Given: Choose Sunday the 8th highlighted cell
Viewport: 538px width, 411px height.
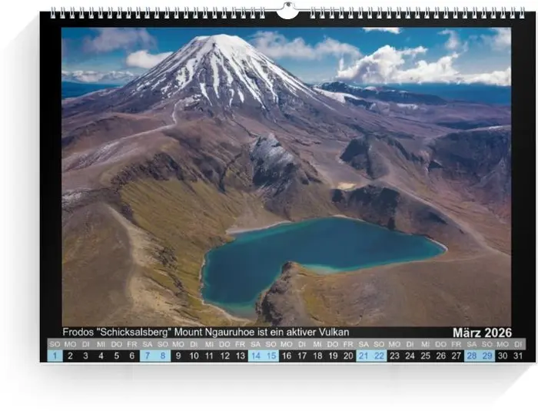Looking at the screenshot, I should pos(163,356).
